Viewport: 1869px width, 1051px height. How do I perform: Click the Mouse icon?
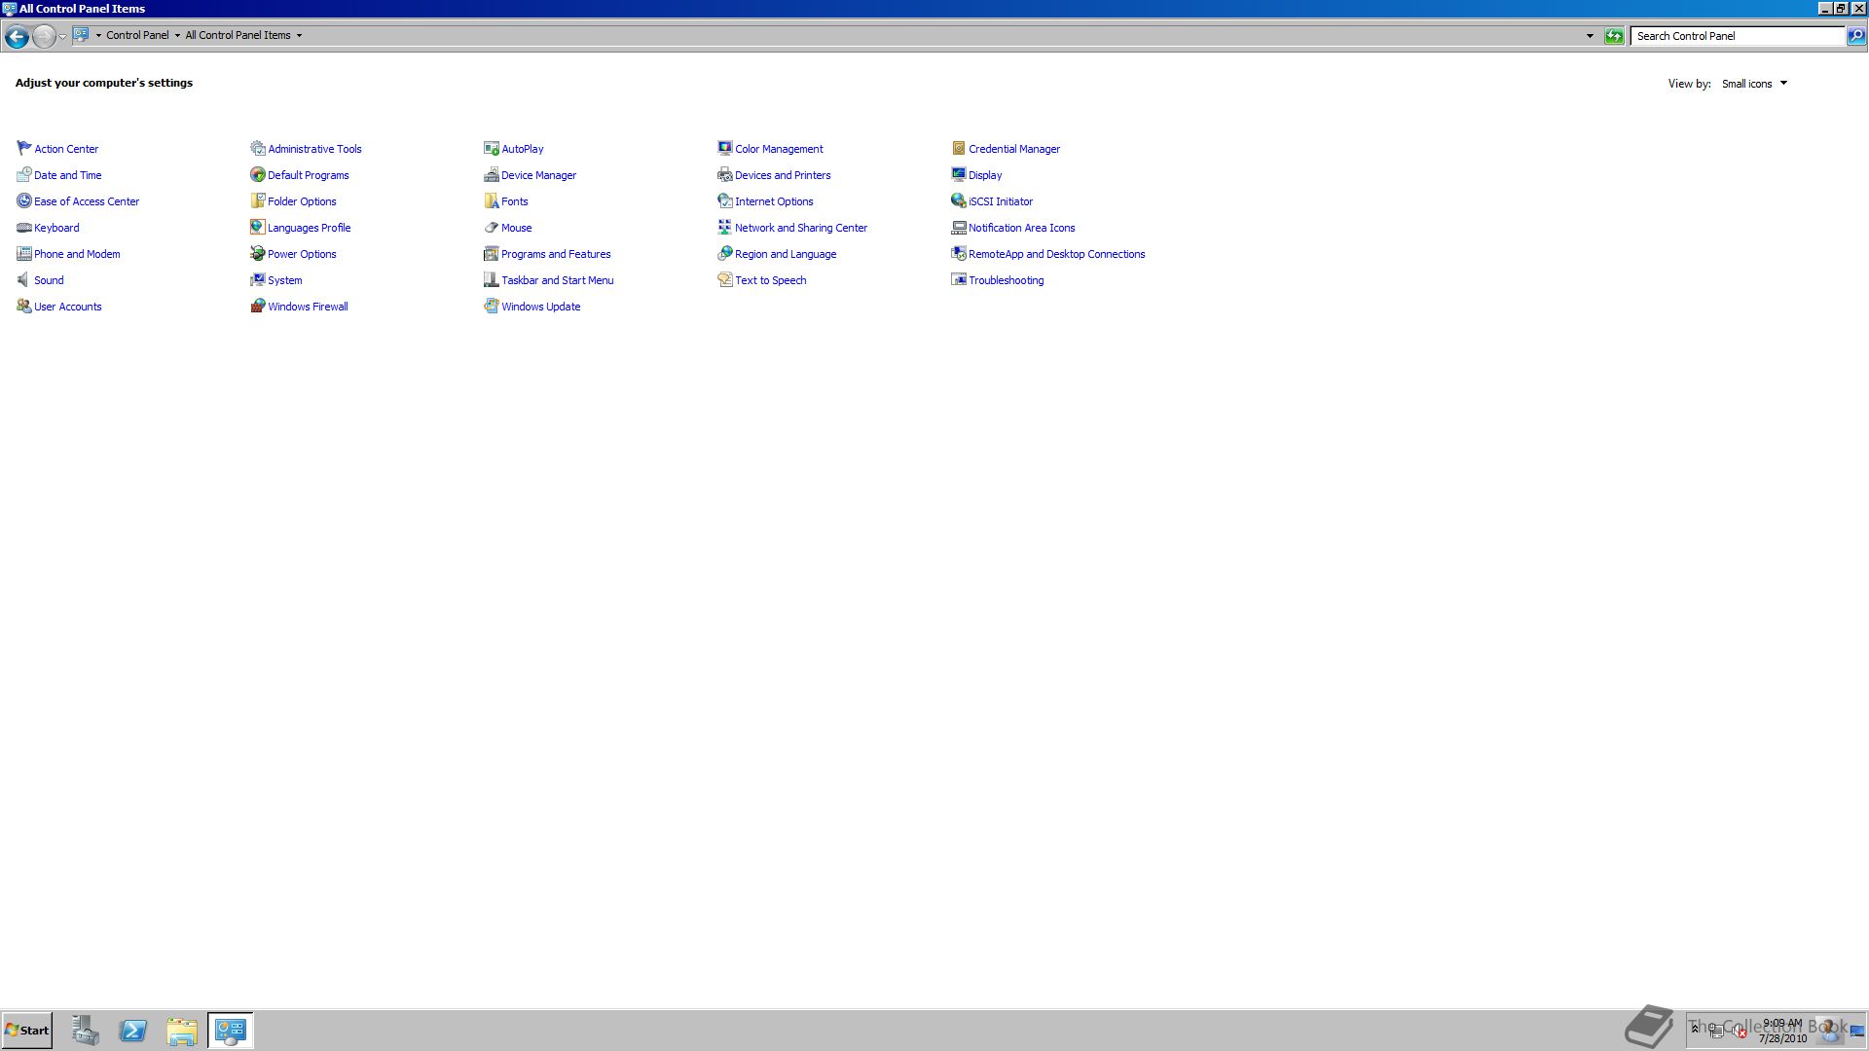click(491, 227)
